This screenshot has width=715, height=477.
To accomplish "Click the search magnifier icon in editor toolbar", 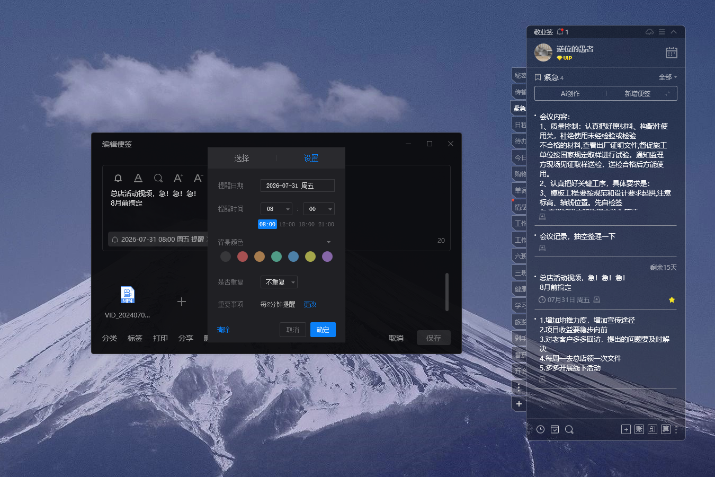I will 158,178.
